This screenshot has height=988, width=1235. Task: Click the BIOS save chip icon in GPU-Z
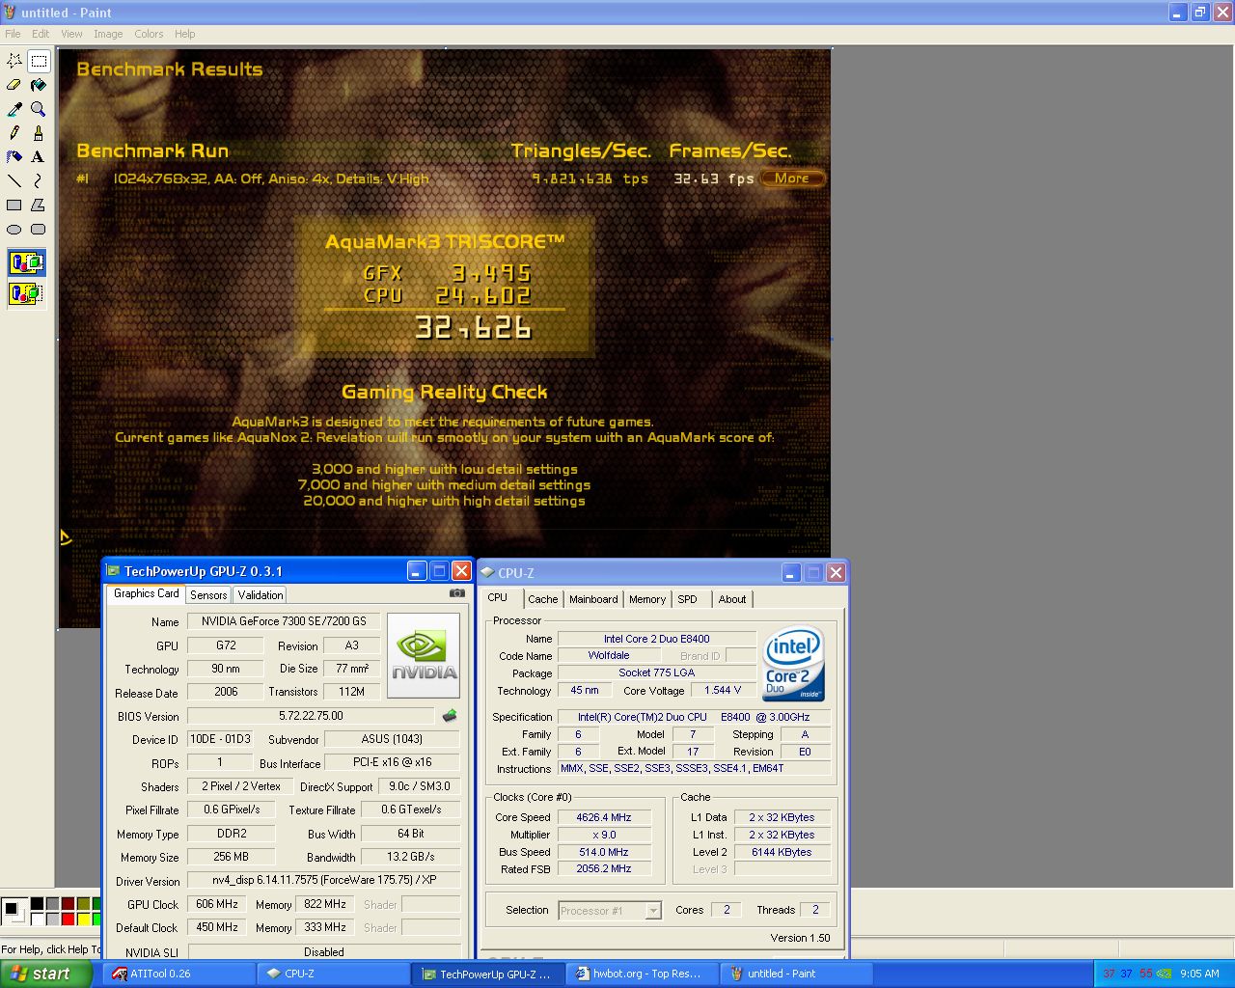click(449, 716)
